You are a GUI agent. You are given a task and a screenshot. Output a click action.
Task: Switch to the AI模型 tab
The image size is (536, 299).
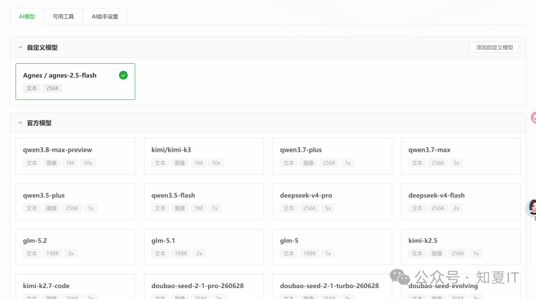pyautogui.click(x=27, y=17)
